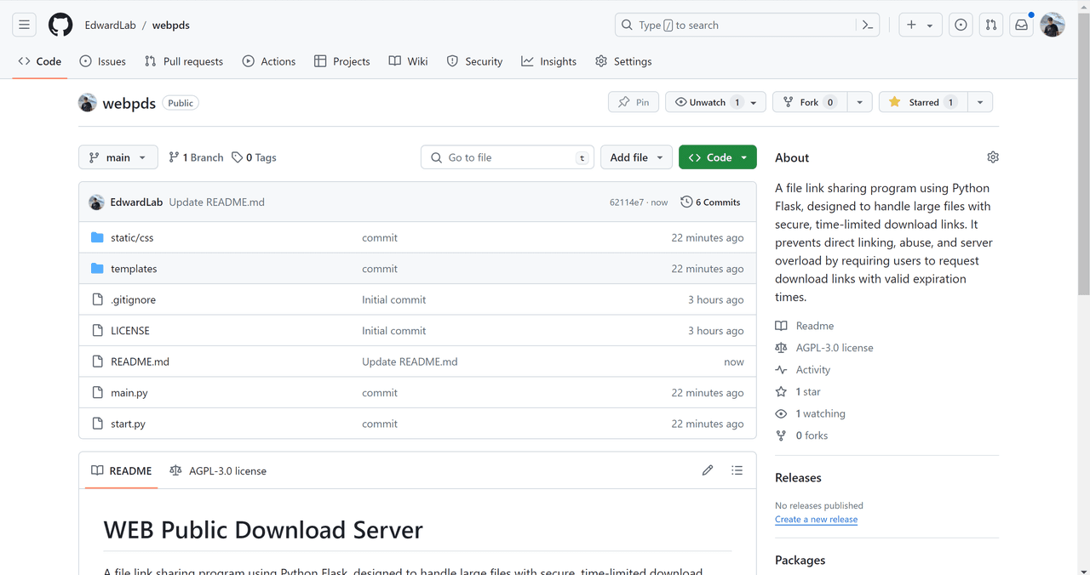
Task: Open the hamburger navigation menu
Action: click(25, 25)
